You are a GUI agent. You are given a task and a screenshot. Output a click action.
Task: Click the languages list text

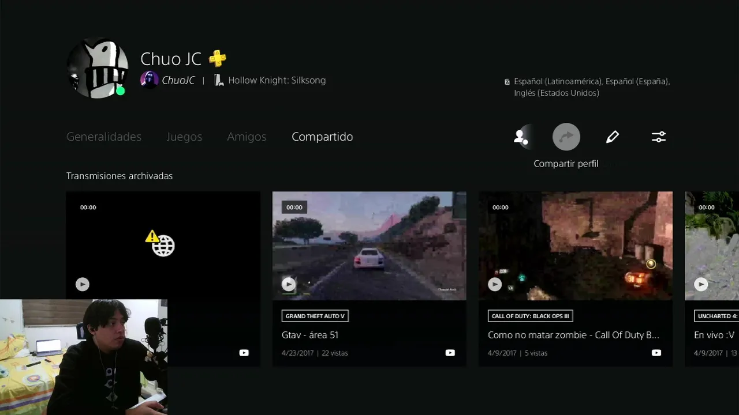[x=592, y=87]
